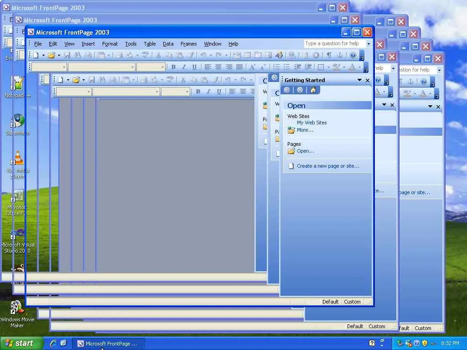Toggle Justify alignment in formatting toolbar
Image resolution: width=467 pixels, height=350 pixels.
click(239, 67)
